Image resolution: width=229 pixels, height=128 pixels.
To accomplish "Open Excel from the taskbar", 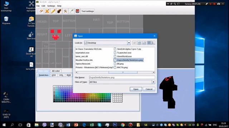I will coord(92,125).
